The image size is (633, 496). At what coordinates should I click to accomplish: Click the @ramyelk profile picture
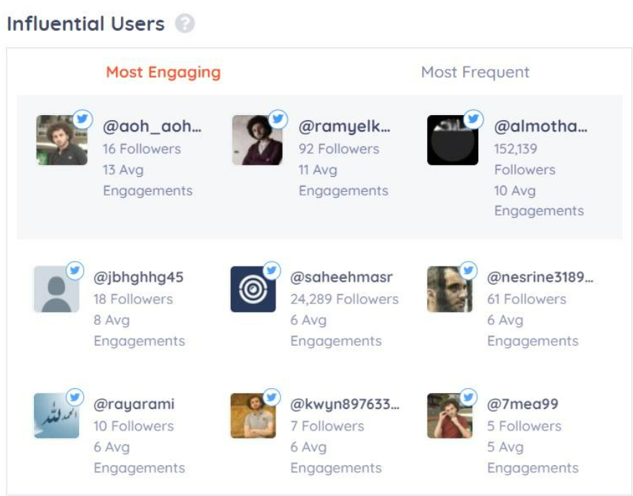[x=258, y=140]
